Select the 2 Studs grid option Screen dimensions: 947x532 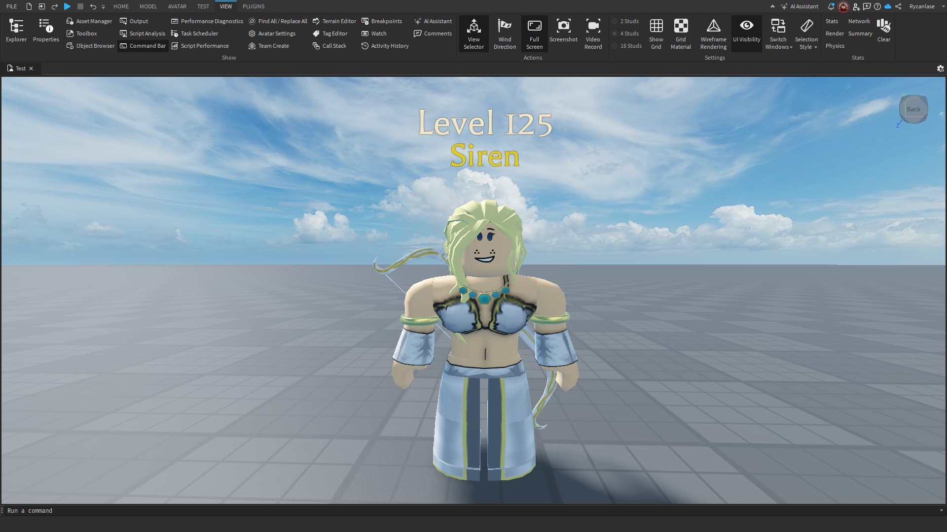click(626, 21)
